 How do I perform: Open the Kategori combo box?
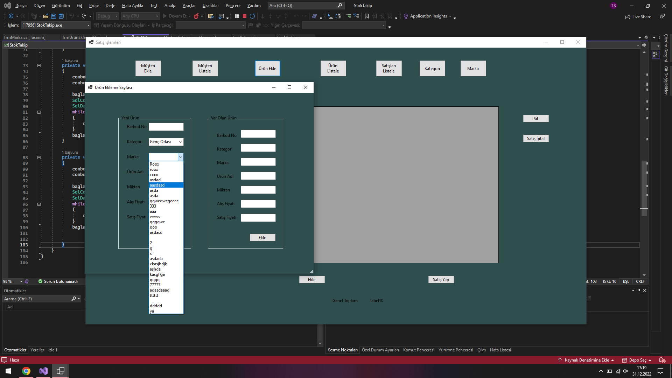(x=180, y=142)
